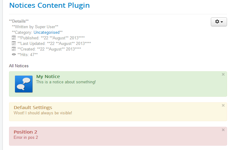Click the My Notice heading
Viewport: 232px width, 150px height.
tap(48, 77)
